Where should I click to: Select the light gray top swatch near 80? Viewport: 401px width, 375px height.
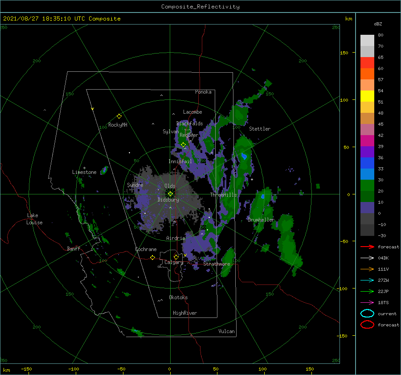(367, 40)
